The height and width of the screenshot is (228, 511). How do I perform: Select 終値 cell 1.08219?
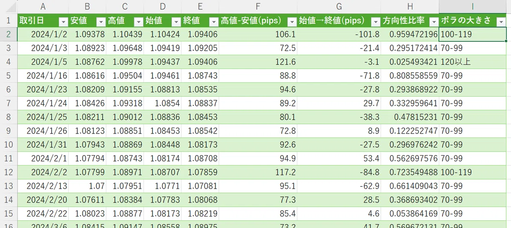(200, 213)
